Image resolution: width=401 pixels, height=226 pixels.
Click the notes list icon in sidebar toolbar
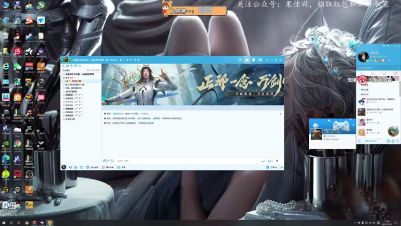(76, 66)
